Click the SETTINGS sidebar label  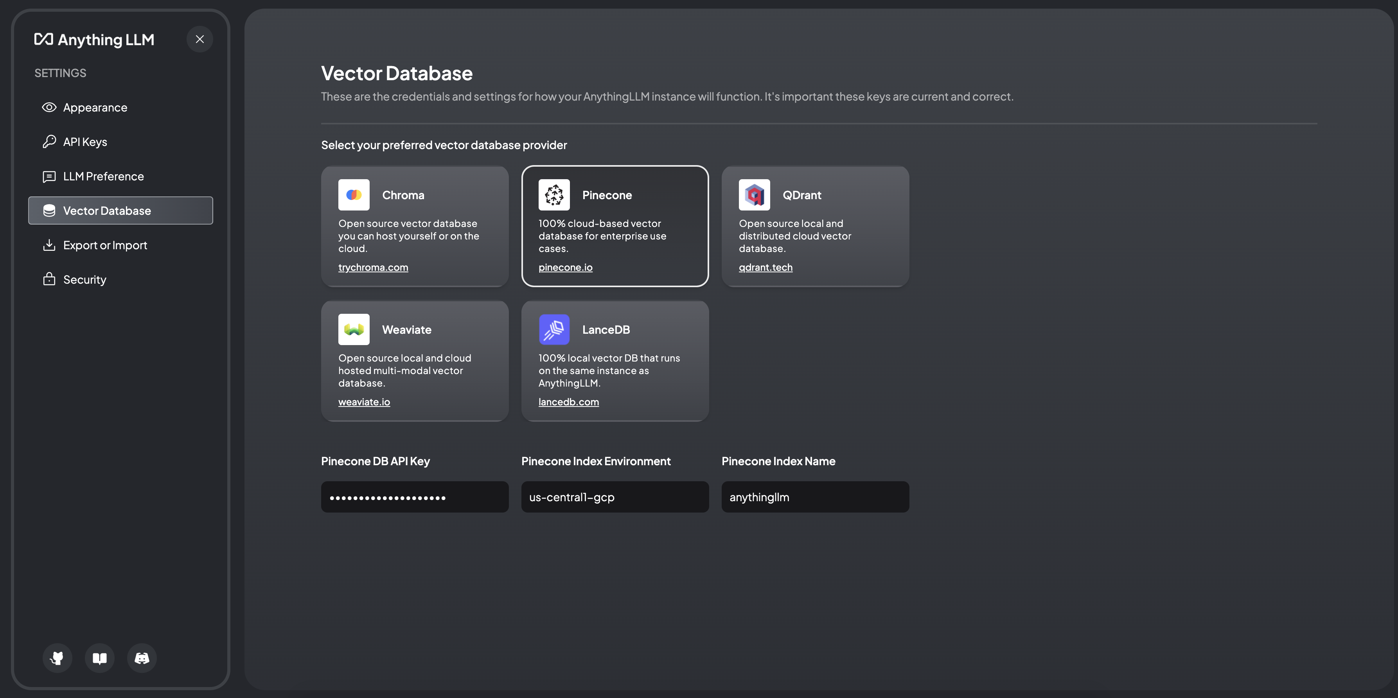click(x=60, y=73)
